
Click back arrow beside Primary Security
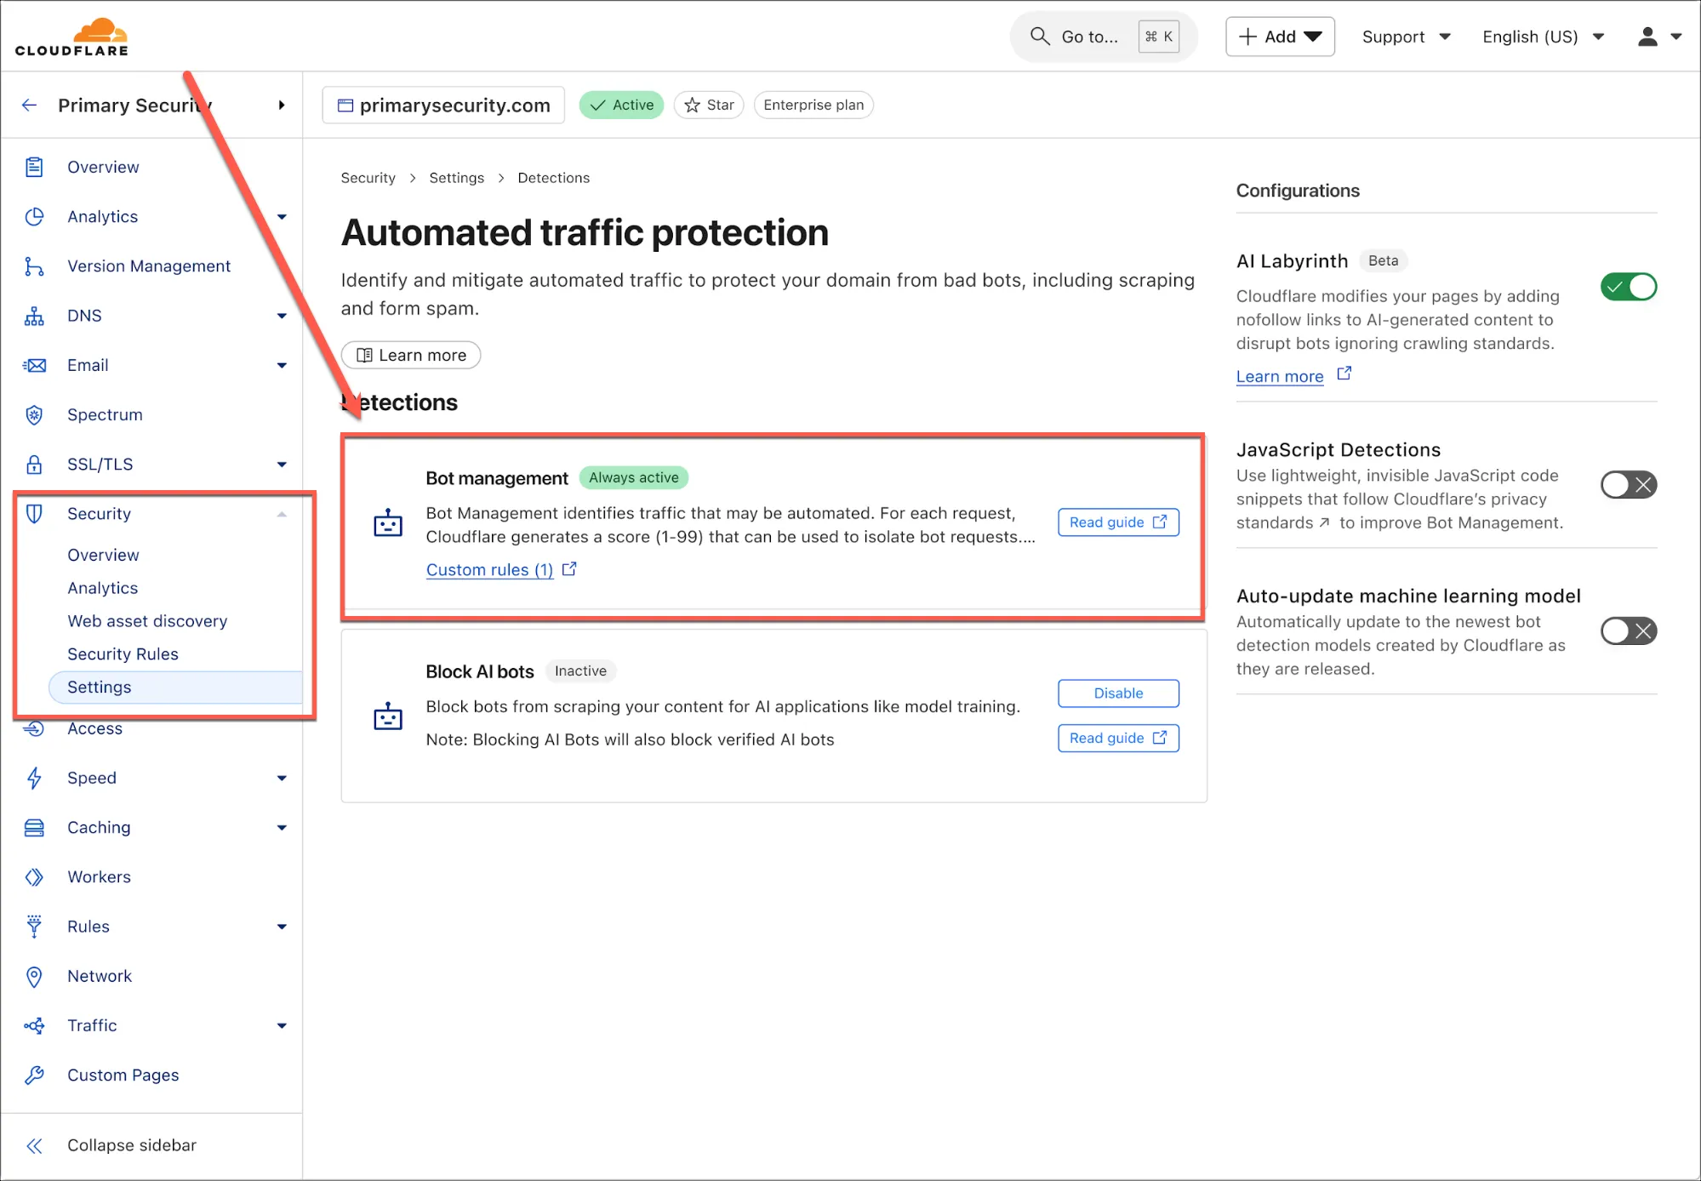pyautogui.click(x=30, y=105)
